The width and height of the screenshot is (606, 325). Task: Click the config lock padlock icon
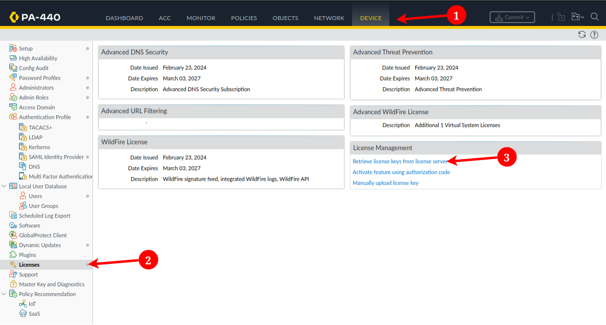coord(561,17)
